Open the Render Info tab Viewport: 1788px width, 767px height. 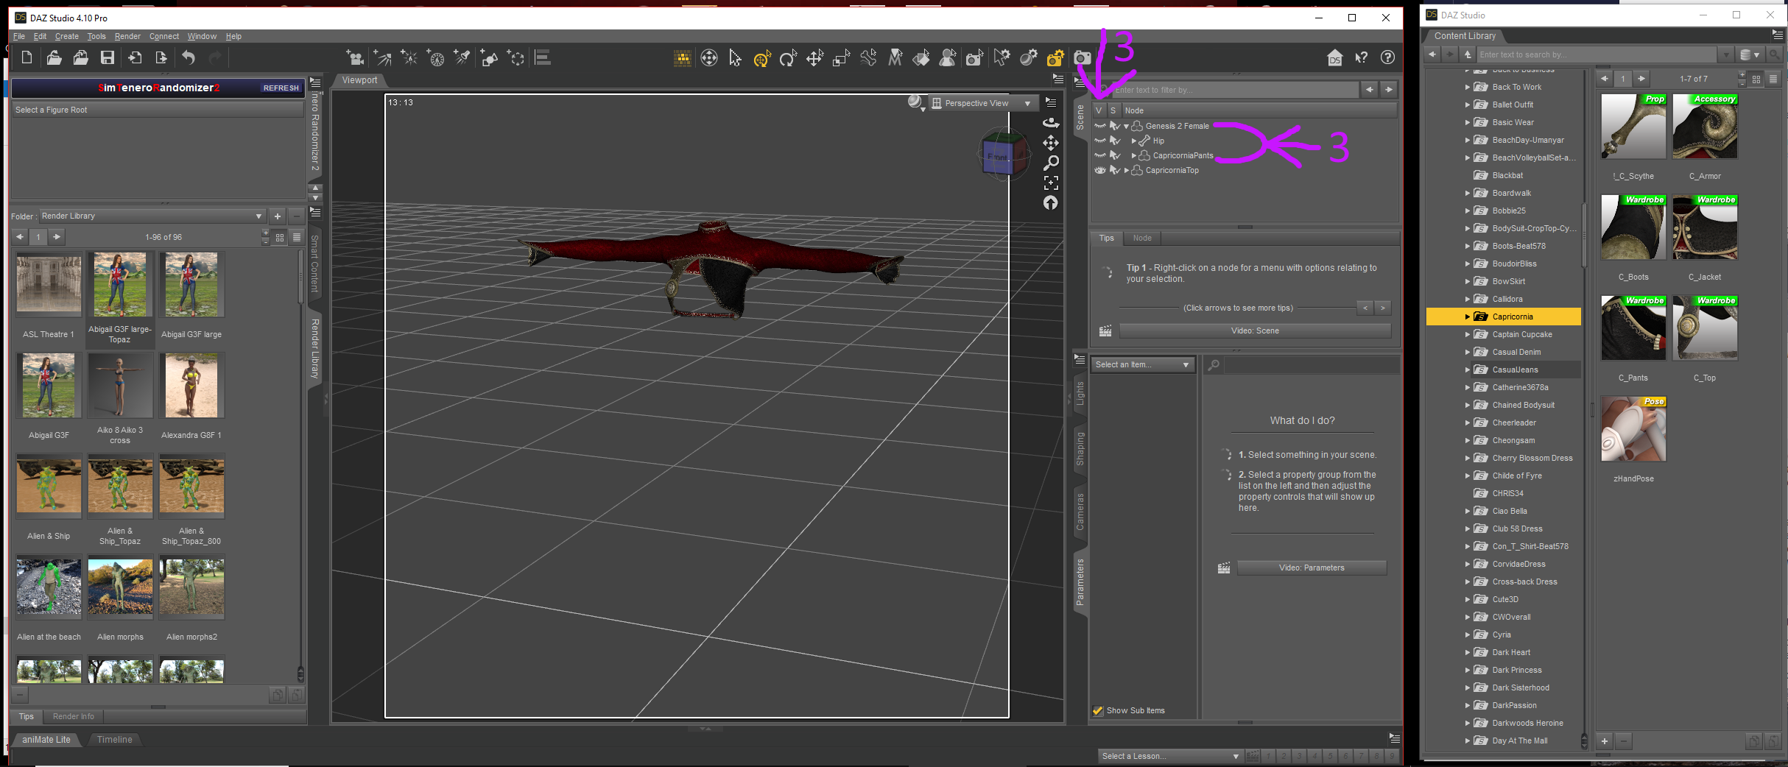pyautogui.click(x=74, y=716)
